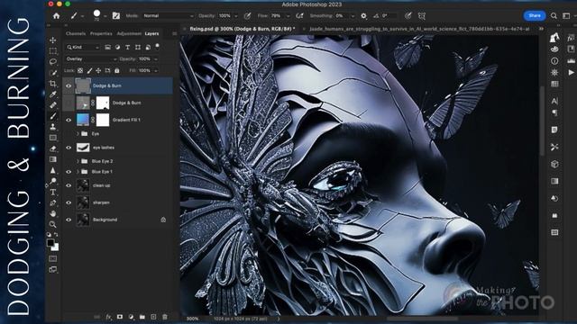The image size is (577, 324).
Task: Show the hidden Dodge & Burn layer with mask
Action: (x=69, y=103)
